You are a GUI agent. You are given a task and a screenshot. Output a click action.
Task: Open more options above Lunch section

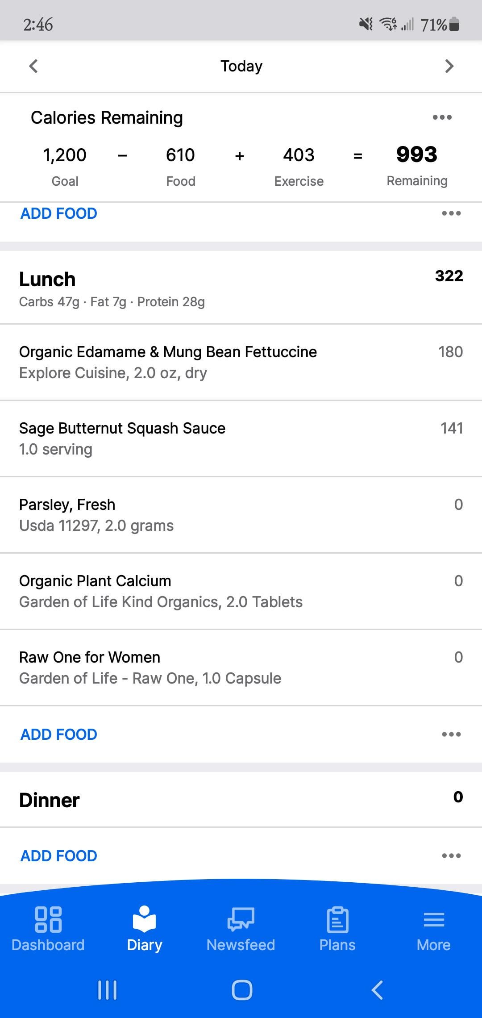(451, 213)
